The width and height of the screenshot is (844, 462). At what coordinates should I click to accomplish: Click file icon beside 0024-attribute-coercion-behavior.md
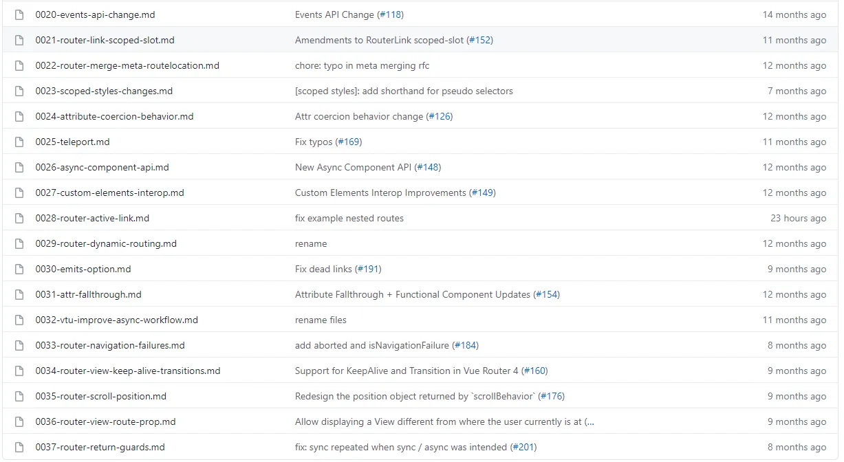click(19, 116)
